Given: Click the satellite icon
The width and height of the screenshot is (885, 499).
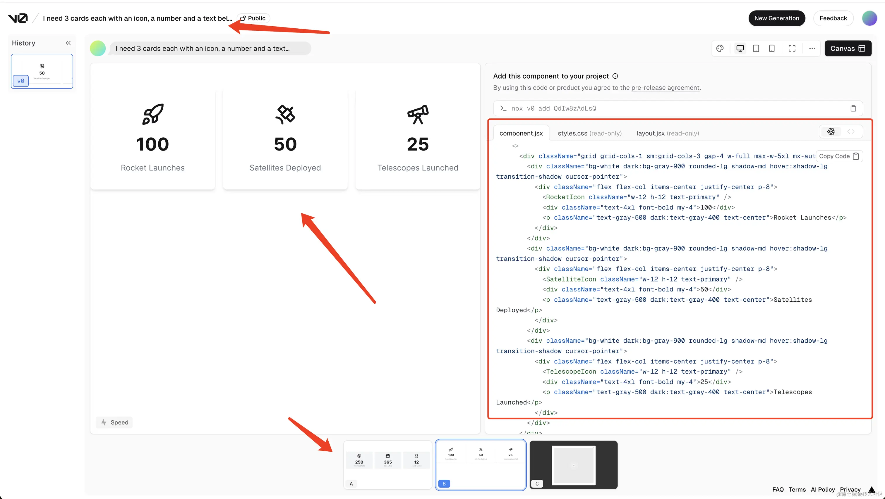Looking at the screenshot, I should pos(285,114).
